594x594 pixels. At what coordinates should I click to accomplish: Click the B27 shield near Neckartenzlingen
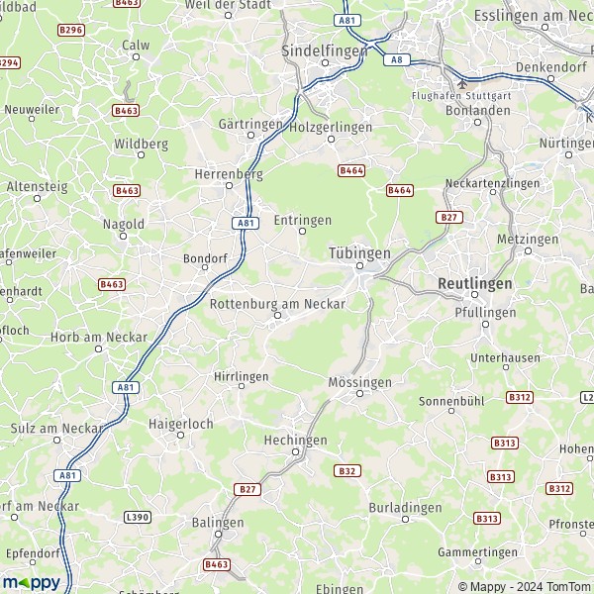(x=449, y=218)
